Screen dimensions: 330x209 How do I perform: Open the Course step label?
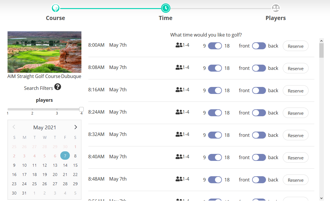pyautogui.click(x=56, y=18)
